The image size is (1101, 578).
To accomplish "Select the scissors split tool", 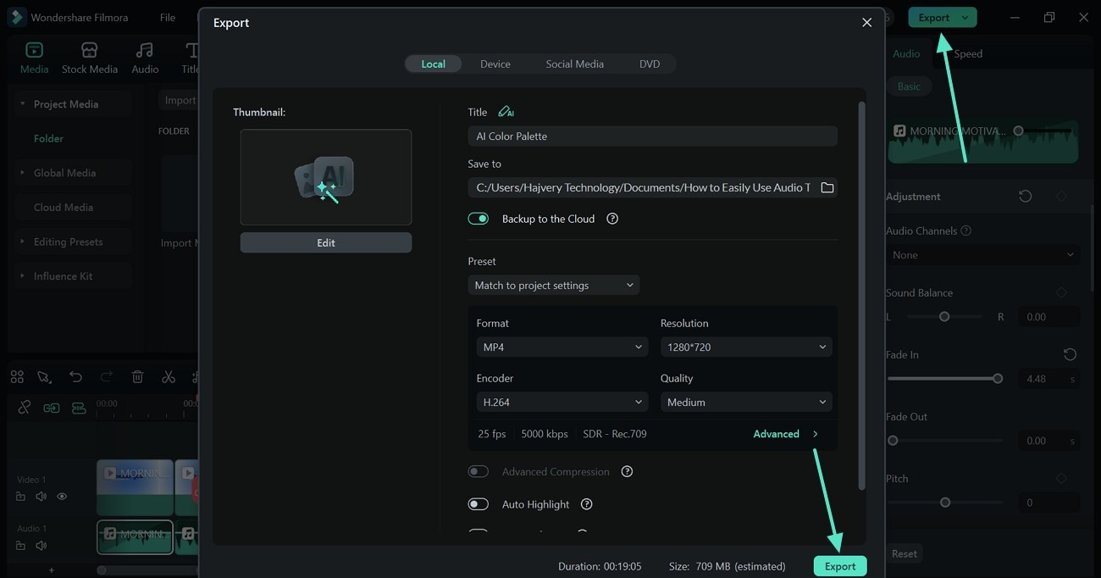I will tap(169, 377).
